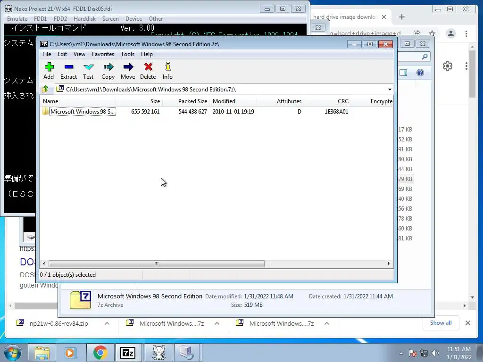
Task: Switch to 7-Zip taskbar button
Action: (x=128, y=353)
